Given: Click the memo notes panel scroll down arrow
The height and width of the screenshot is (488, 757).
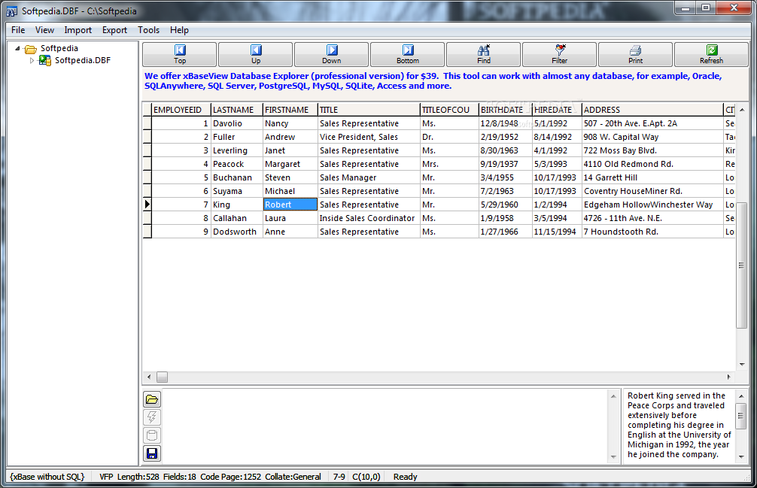Looking at the screenshot, I should (741, 456).
